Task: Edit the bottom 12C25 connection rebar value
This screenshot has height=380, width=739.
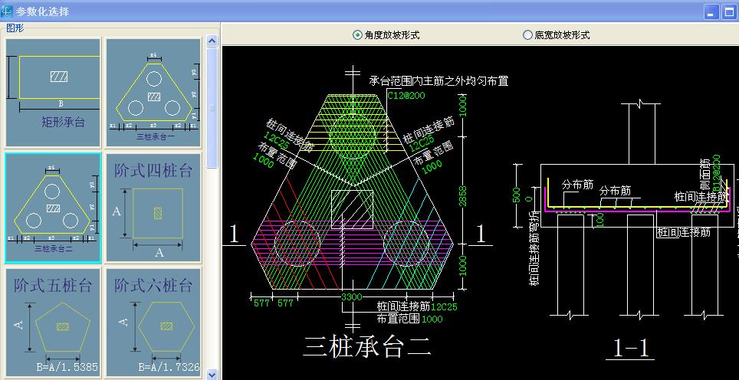Action: pyautogui.click(x=444, y=307)
